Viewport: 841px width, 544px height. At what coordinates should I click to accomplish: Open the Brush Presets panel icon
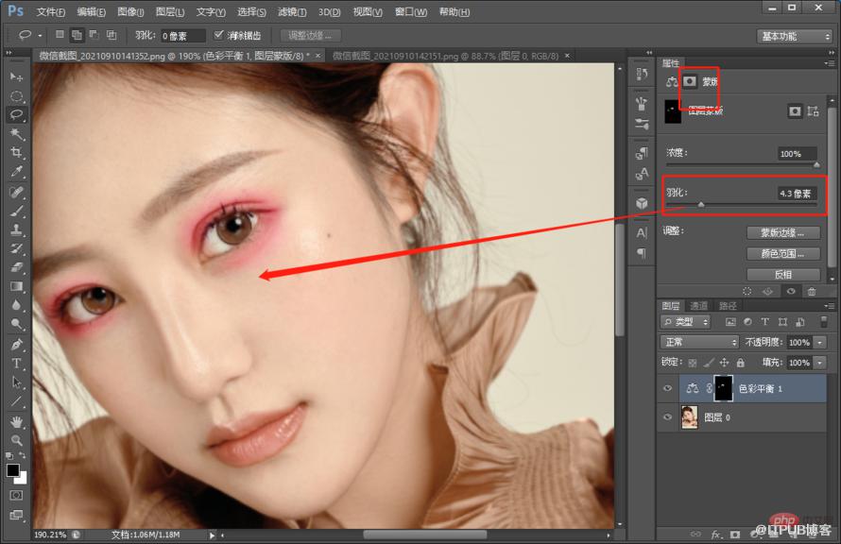(642, 125)
